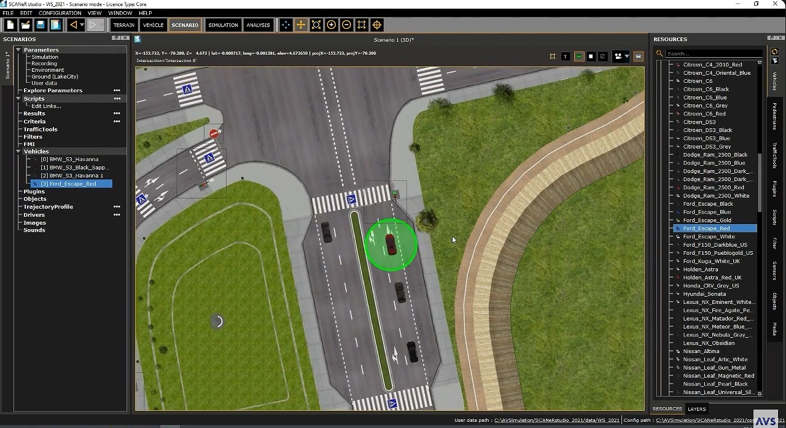Open the VIEW menu
This screenshot has height=428, width=786.
pyautogui.click(x=95, y=13)
